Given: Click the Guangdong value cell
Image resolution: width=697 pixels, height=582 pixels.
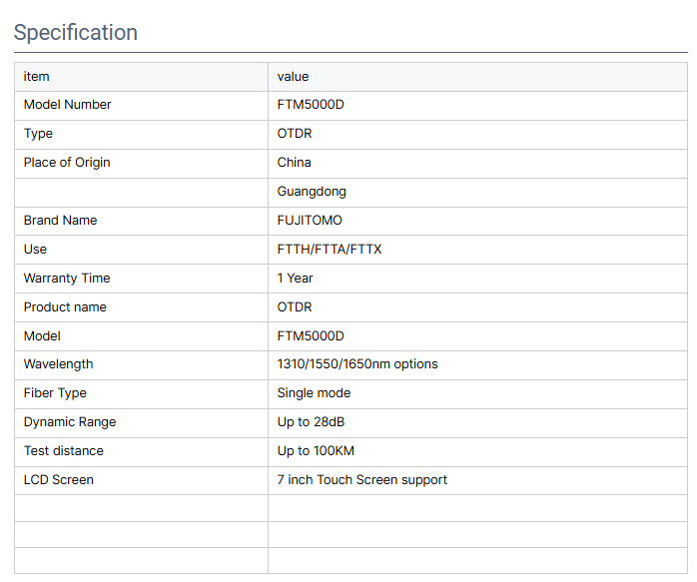Looking at the screenshot, I should pyautogui.click(x=312, y=192).
